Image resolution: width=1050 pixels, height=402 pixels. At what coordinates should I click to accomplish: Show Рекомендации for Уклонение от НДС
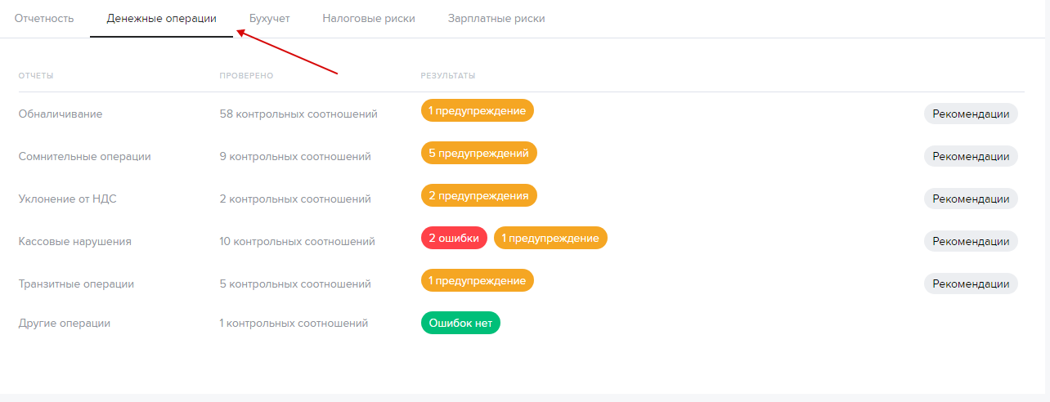point(971,199)
